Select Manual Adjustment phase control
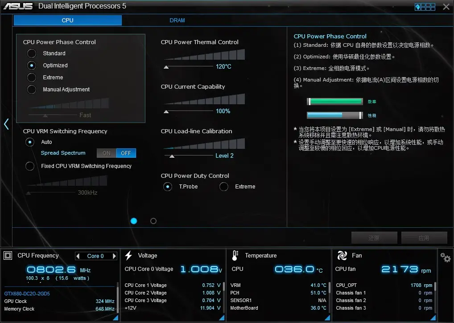Image resolution: width=454 pixels, height=323 pixels. pos(32,90)
